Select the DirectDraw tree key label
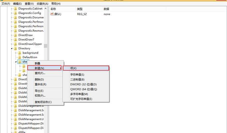Image resolution: width=227 pixels, height=133 pixels. [x=25, y=35]
